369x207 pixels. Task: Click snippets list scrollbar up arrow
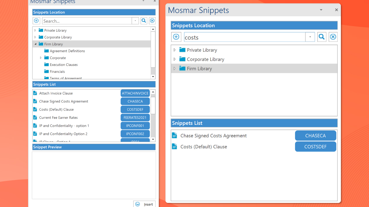[x=153, y=92]
